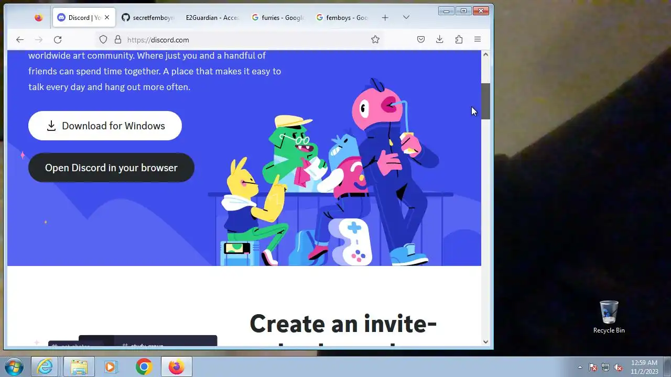
Task: Open the Firefox View pinned tab
Action: 38,17
